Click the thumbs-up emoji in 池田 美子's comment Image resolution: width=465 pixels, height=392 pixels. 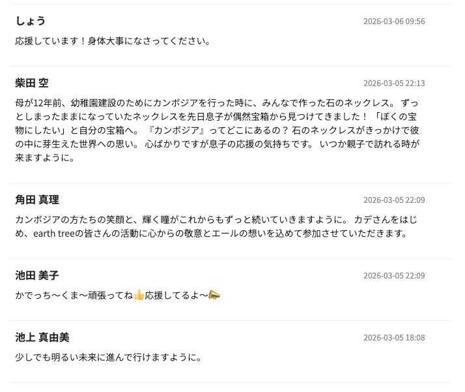(138, 295)
